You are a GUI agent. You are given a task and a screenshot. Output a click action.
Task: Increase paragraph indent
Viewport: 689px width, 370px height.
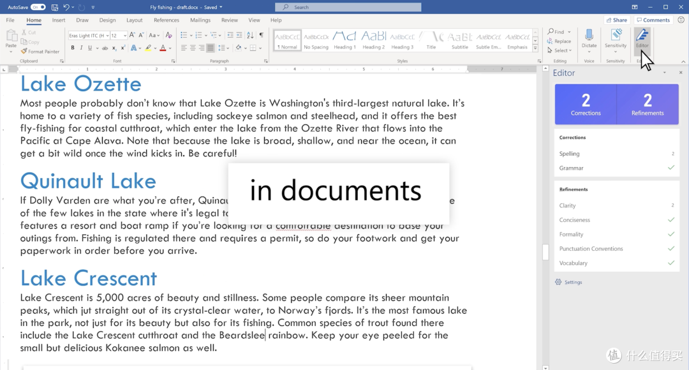click(239, 35)
